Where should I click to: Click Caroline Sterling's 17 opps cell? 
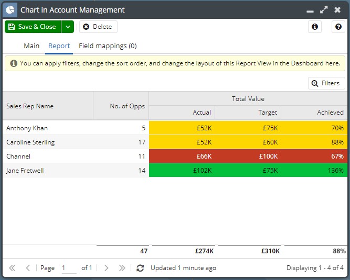pos(121,142)
